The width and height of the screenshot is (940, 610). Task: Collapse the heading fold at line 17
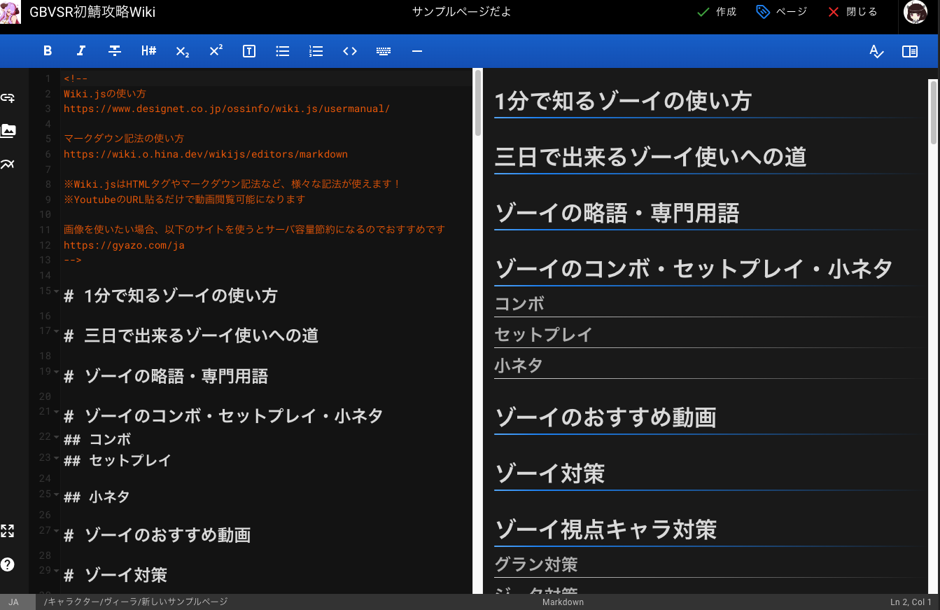[55, 331]
